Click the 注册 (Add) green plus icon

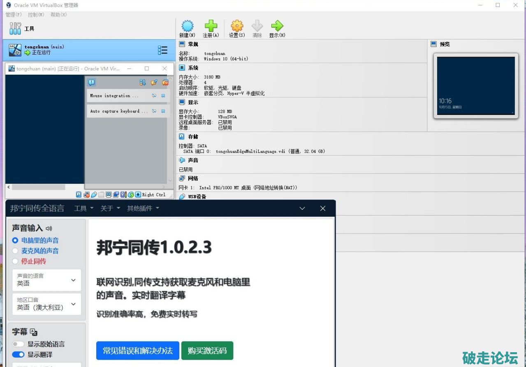[211, 26]
